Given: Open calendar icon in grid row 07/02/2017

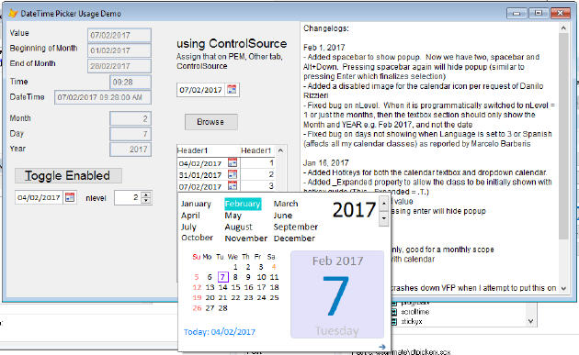Looking at the screenshot, I should [x=233, y=186].
